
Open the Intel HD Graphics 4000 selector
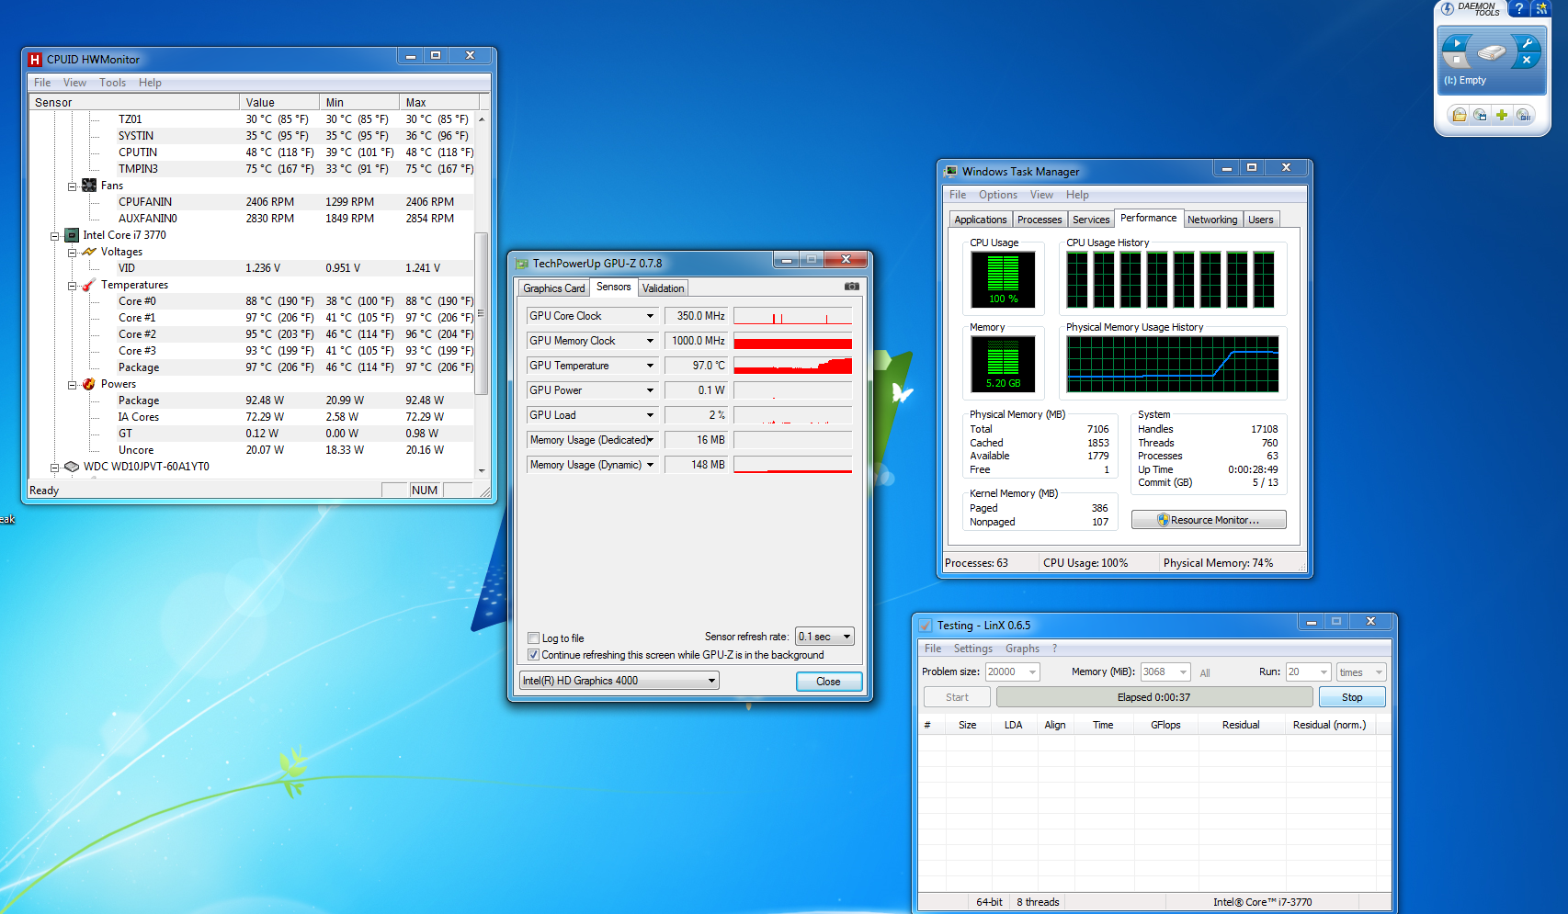coord(619,681)
